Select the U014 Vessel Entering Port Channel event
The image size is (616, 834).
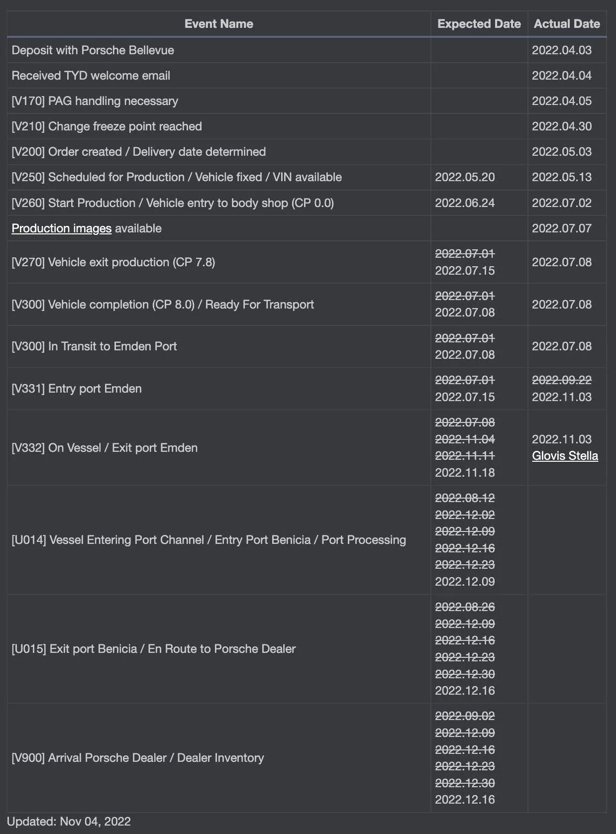[x=208, y=540]
